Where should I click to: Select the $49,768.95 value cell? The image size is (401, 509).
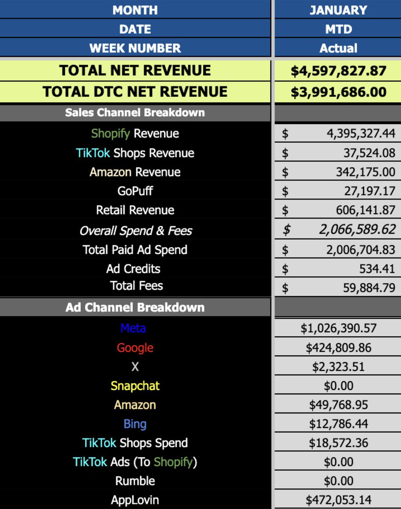338,405
